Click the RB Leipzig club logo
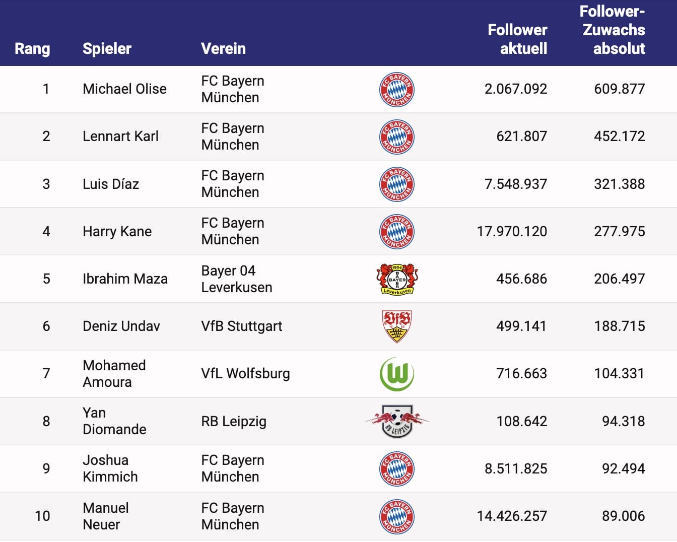Screen dimensions: 677x542 pos(397,421)
